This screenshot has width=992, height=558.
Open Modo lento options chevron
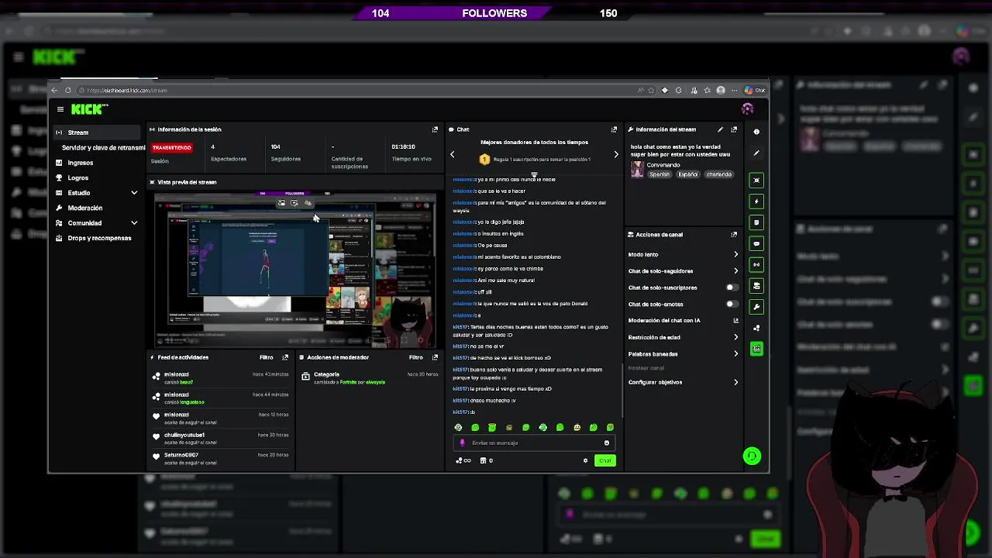[x=735, y=254]
